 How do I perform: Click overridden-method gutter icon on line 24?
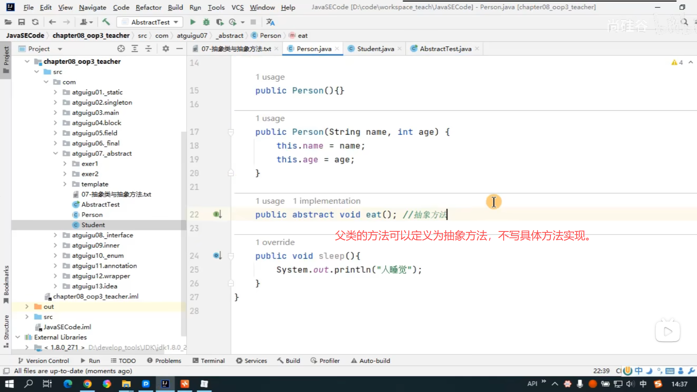point(217,256)
